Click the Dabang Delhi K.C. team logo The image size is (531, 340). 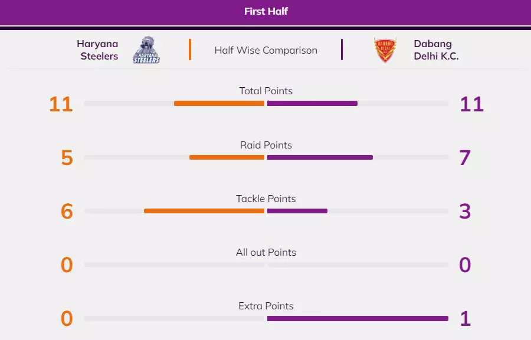(385, 50)
